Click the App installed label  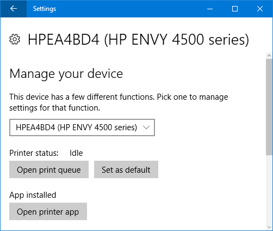(x=33, y=195)
